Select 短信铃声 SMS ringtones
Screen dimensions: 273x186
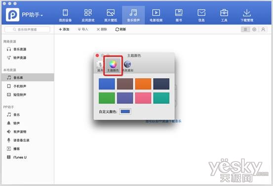(x=17, y=94)
